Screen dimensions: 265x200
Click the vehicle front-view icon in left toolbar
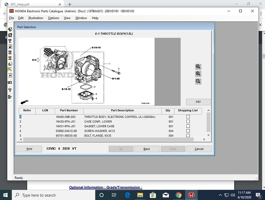[x=10, y=35]
